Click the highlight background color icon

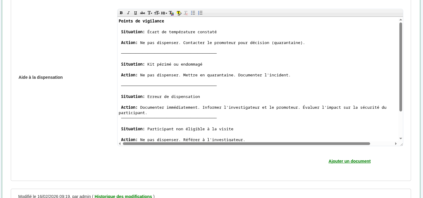(x=179, y=13)
